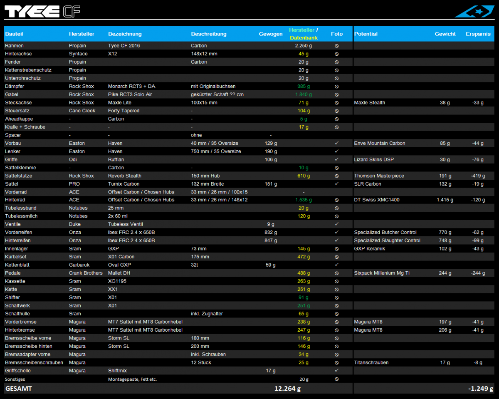Select the photo checkmark for Kettenblatt
The width and height of the screenshot is (499, 399).
(336, 265)
